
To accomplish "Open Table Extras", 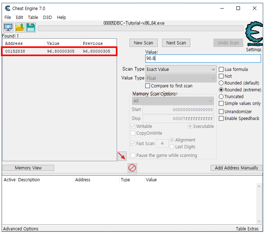I will [x=247, y=229].
